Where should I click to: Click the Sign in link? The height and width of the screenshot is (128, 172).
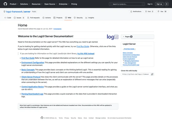[150, 4]
